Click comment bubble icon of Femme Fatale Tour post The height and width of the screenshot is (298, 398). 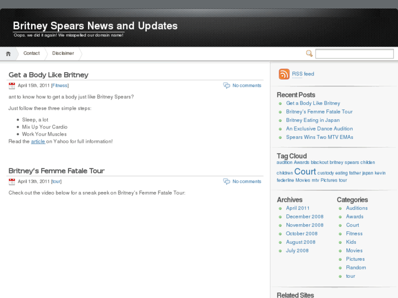coord(227,182)
